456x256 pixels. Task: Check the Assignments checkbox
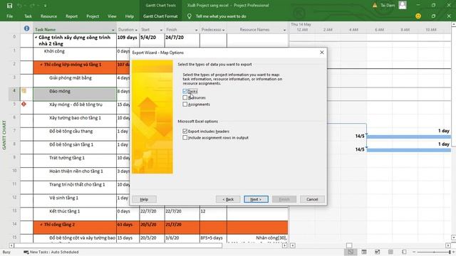[x=185, y=105]
